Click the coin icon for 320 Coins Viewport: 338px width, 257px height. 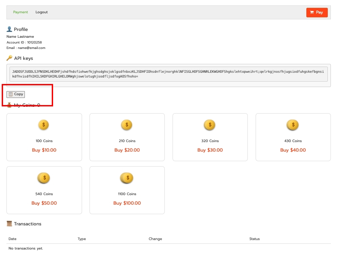coord(210,125)
